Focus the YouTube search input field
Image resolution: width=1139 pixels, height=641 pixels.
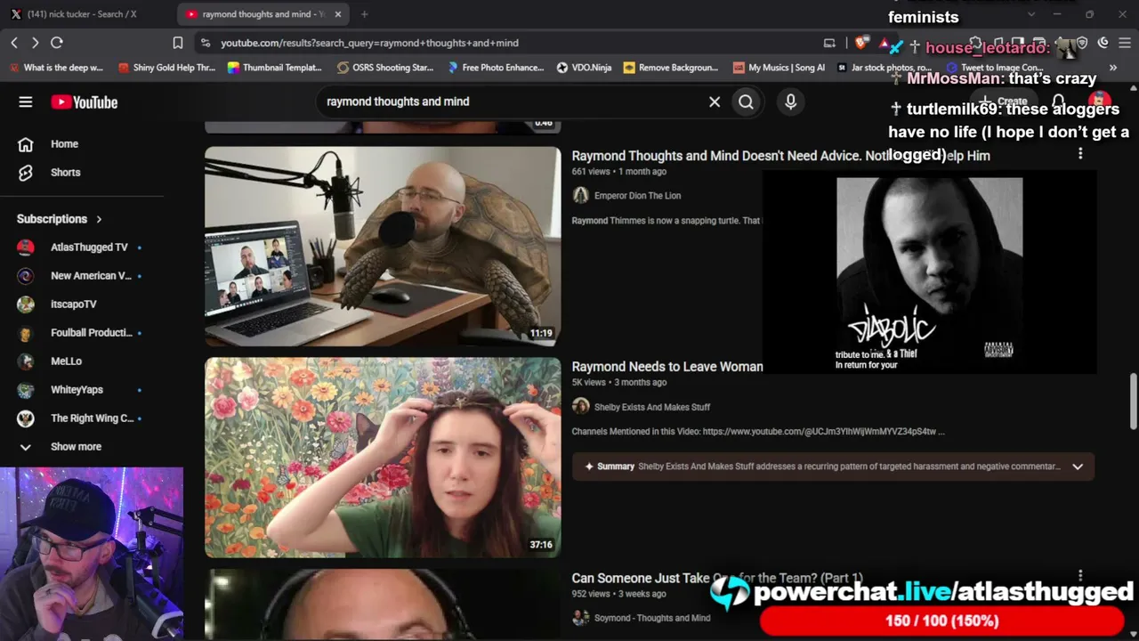point(512,101)
